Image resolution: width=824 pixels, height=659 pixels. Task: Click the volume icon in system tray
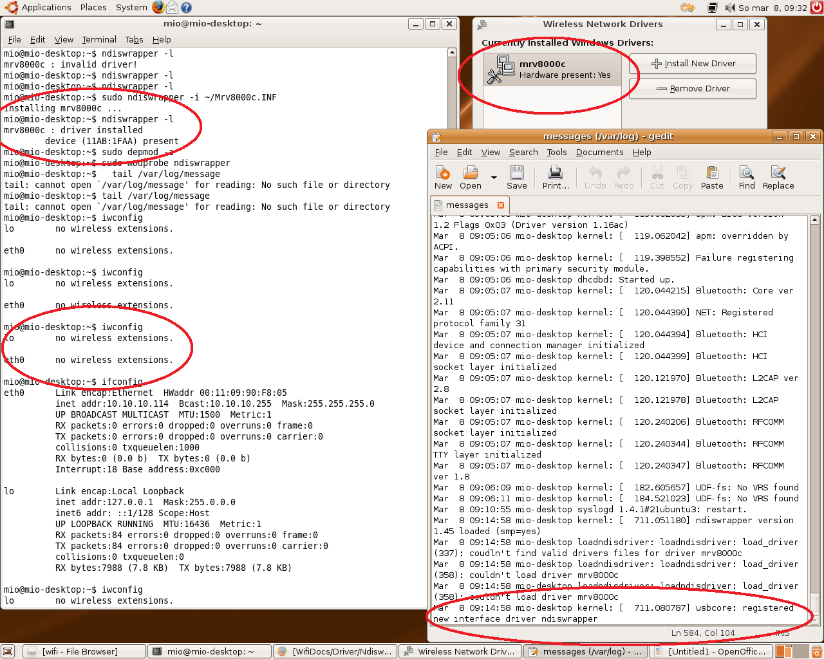click(729, 8)
